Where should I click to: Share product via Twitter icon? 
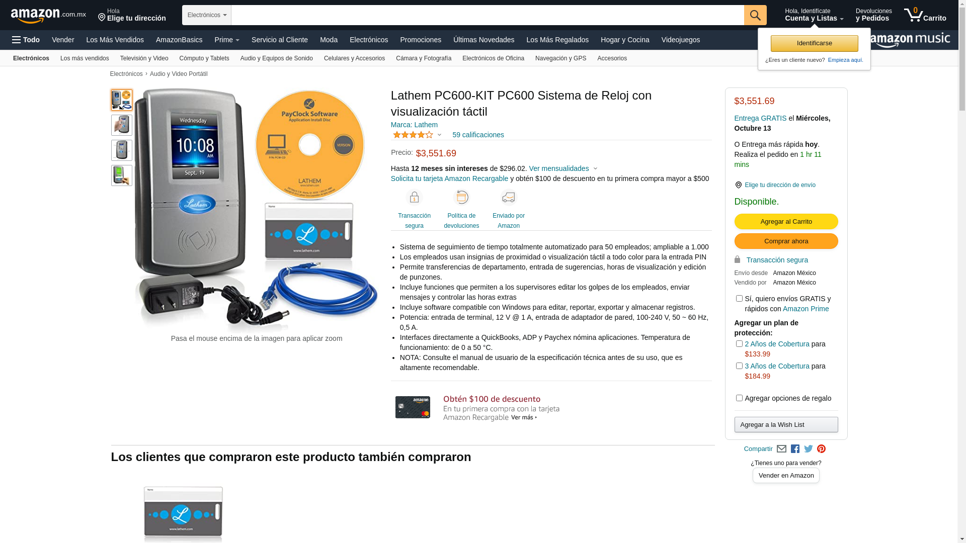pyautogui.click(x=808, y=449)
